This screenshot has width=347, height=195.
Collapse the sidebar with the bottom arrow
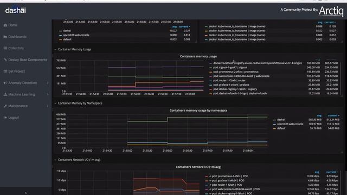point(26,193)
